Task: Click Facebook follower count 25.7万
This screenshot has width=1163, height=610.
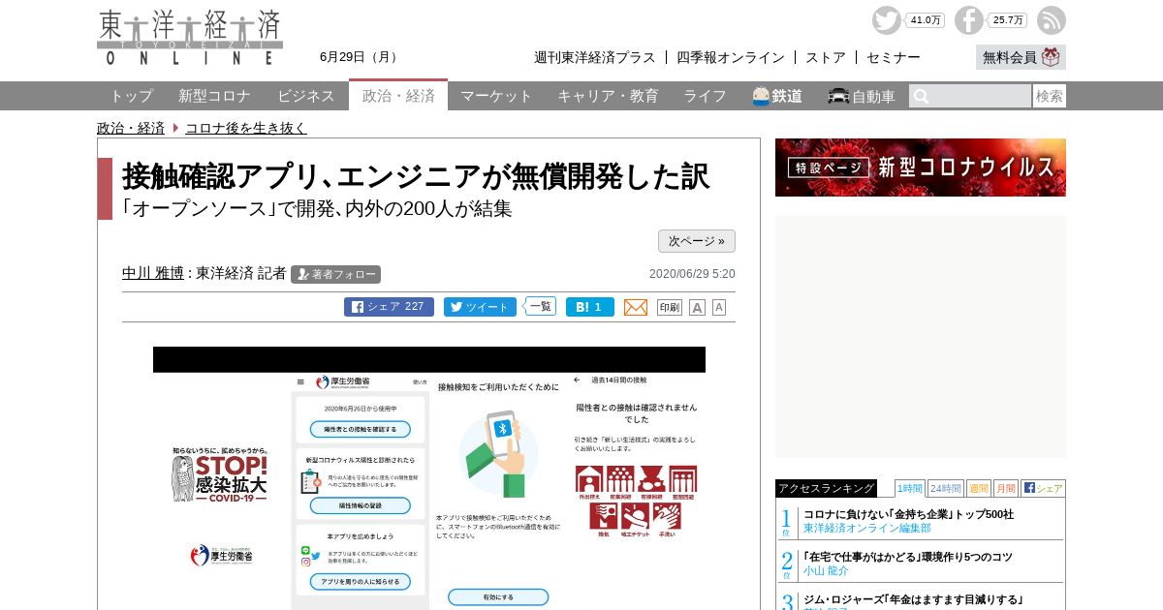Action: click(1008, 20)
